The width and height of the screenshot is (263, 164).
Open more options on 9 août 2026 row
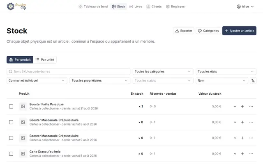pyautogui.click(x=251, y=138)
